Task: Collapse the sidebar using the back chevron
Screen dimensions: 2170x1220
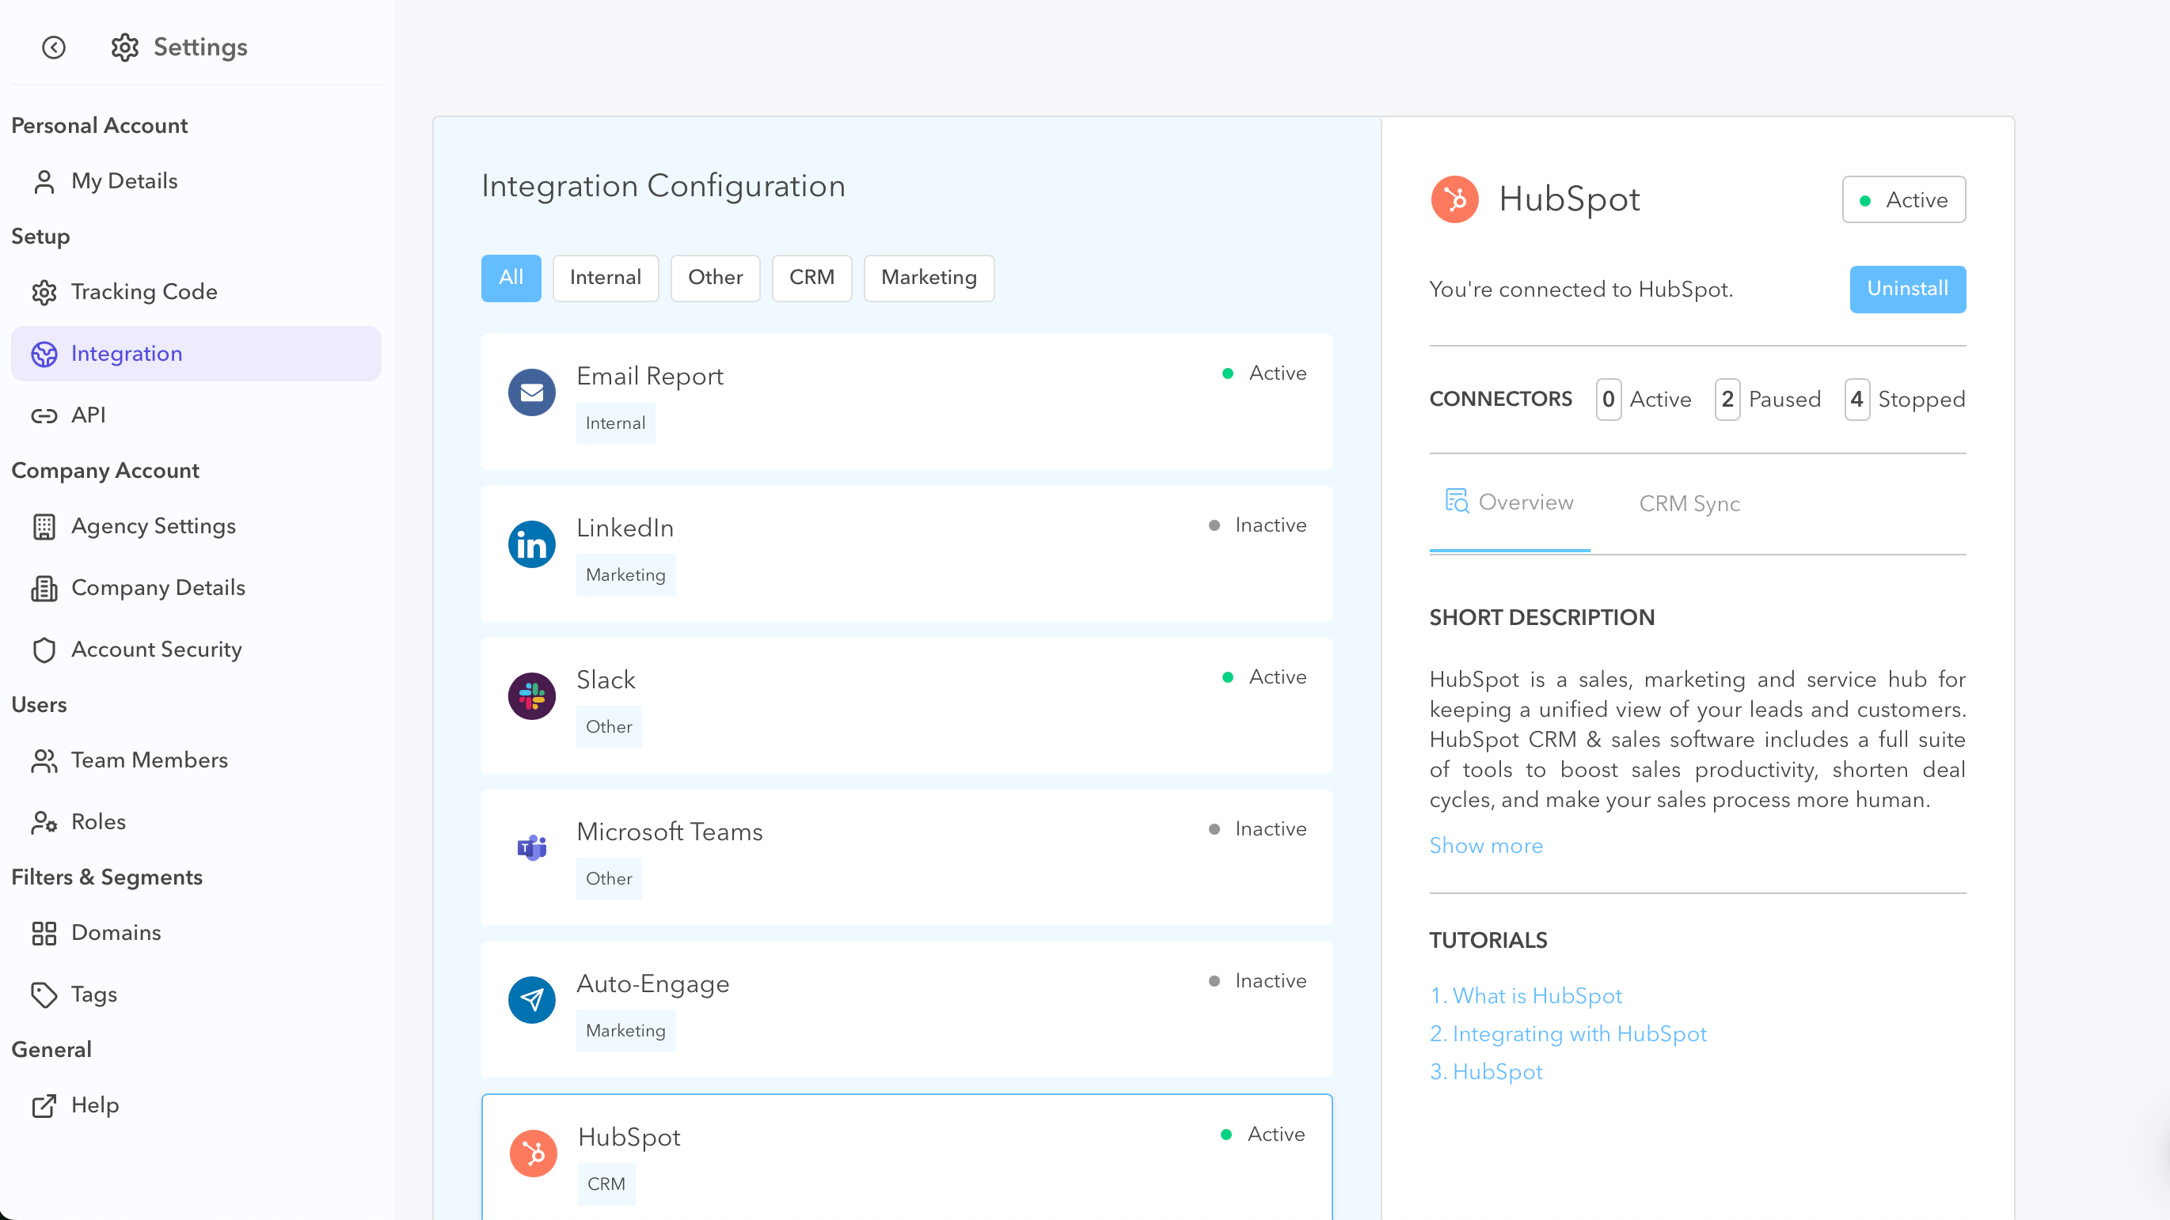Action: (54, 48)
